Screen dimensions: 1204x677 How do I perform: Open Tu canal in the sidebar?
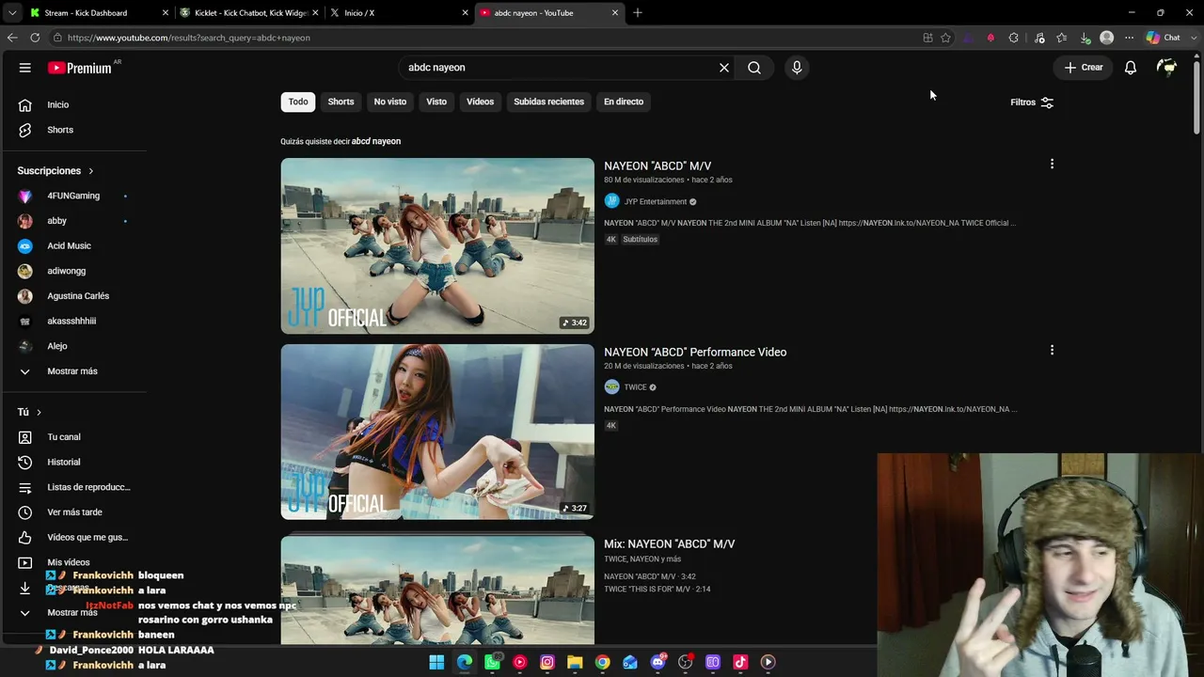(x=73, y=437)
